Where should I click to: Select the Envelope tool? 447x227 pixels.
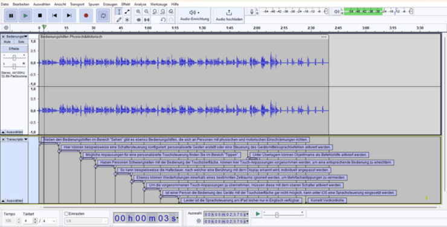[127, 11]
